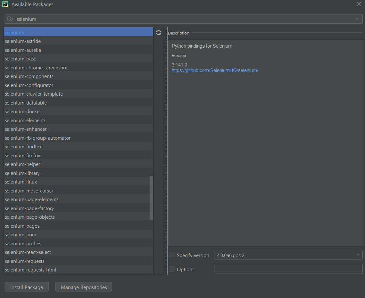This screenshot has height=298, width=365.
Task: Close the Available Packages dialog
Action: [x=359, y=4]
